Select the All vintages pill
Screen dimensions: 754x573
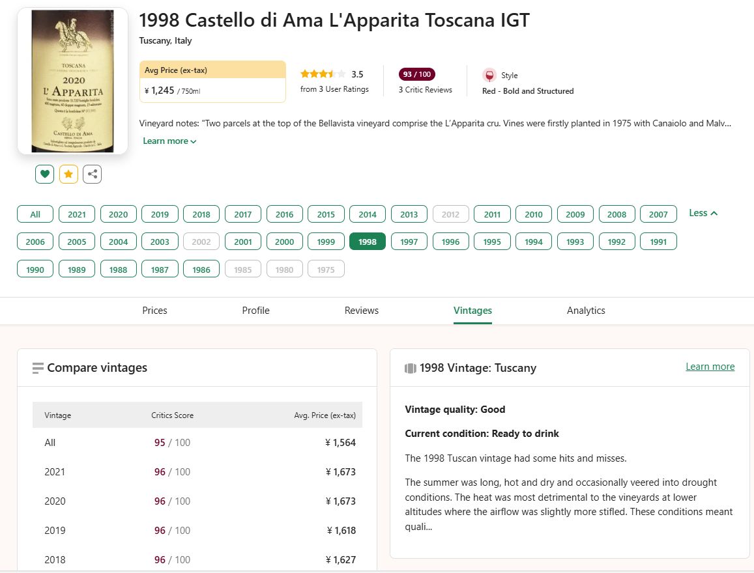tap(35, 214)
